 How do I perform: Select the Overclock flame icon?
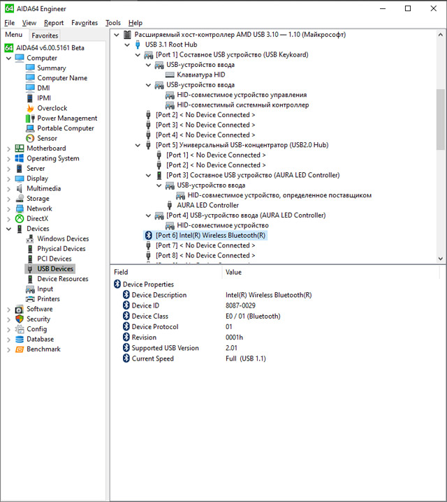point(30,108)
